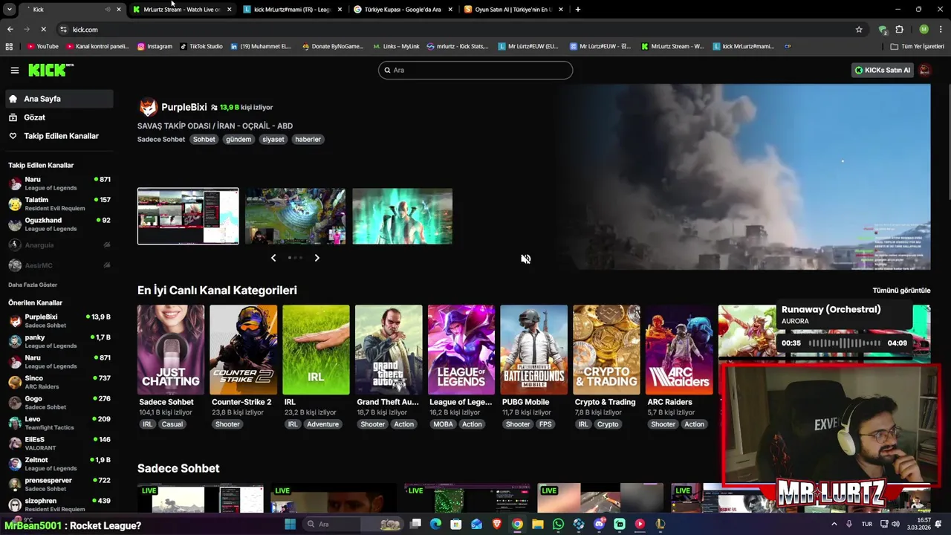Open ARC Raiders category card
951x535 pixels.
tap(679, 350)
